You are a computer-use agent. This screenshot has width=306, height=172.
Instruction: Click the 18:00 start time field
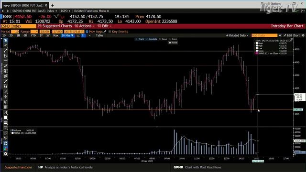45,32
